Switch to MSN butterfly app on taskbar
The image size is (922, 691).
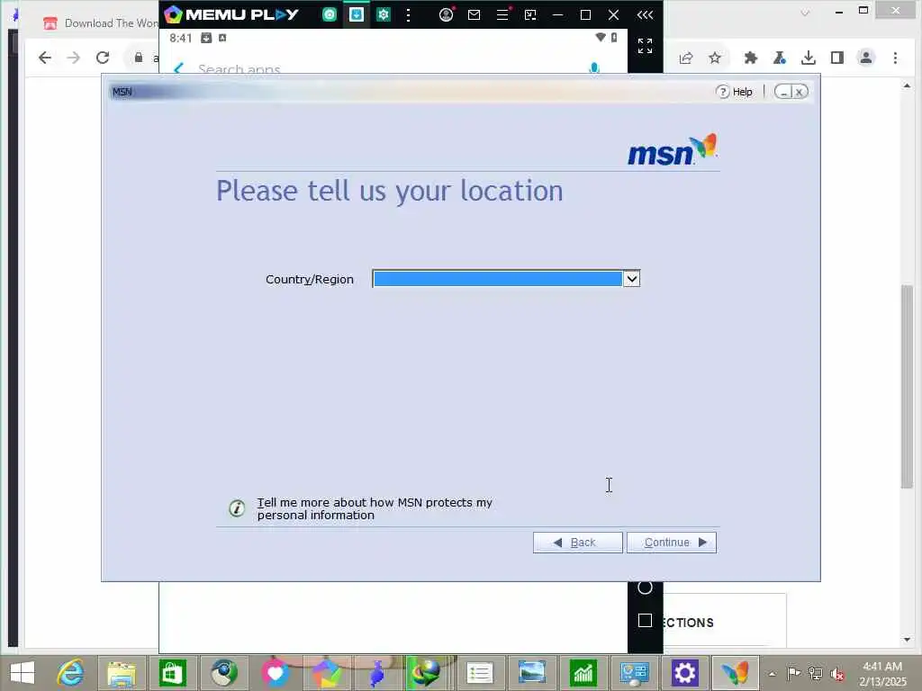(x=736, y=673)
